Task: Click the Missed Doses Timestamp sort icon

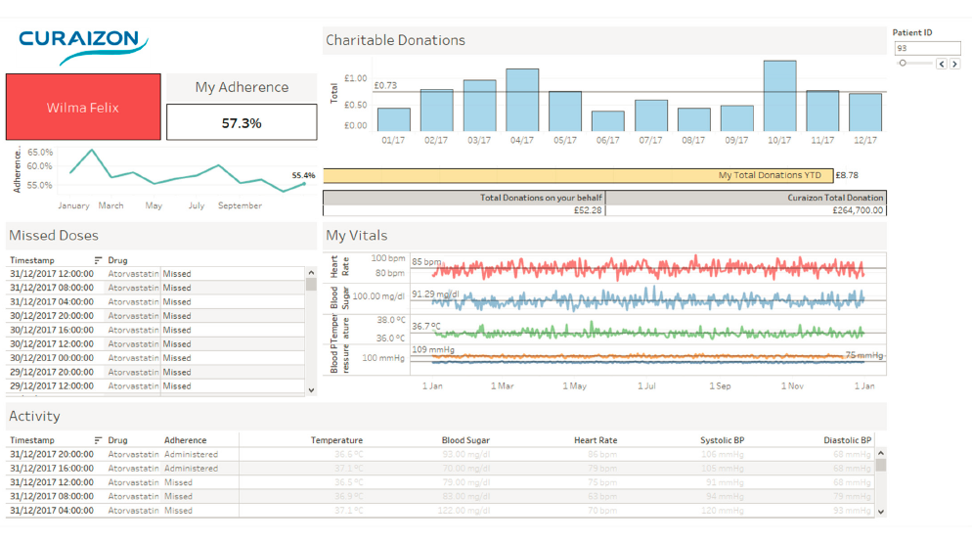Action: (98, 260)
